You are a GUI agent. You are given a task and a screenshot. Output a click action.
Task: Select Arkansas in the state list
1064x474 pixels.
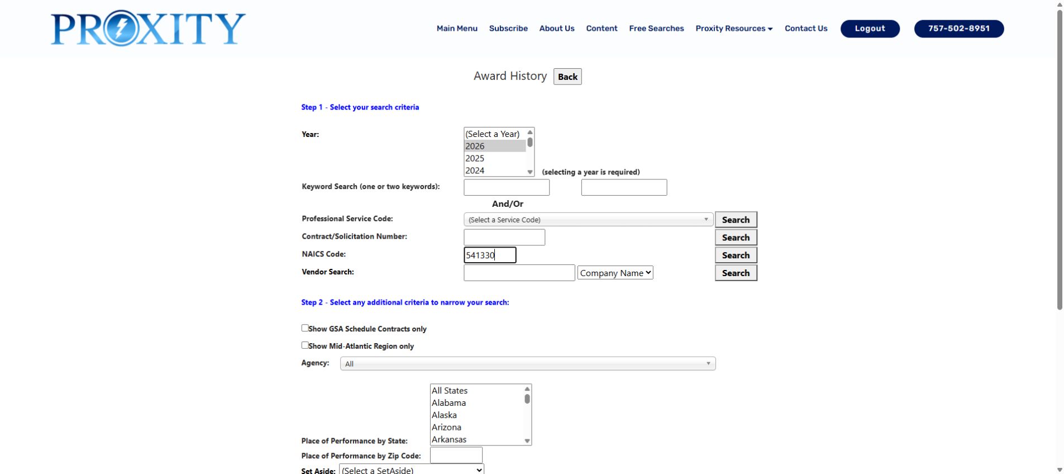(477, 439)
